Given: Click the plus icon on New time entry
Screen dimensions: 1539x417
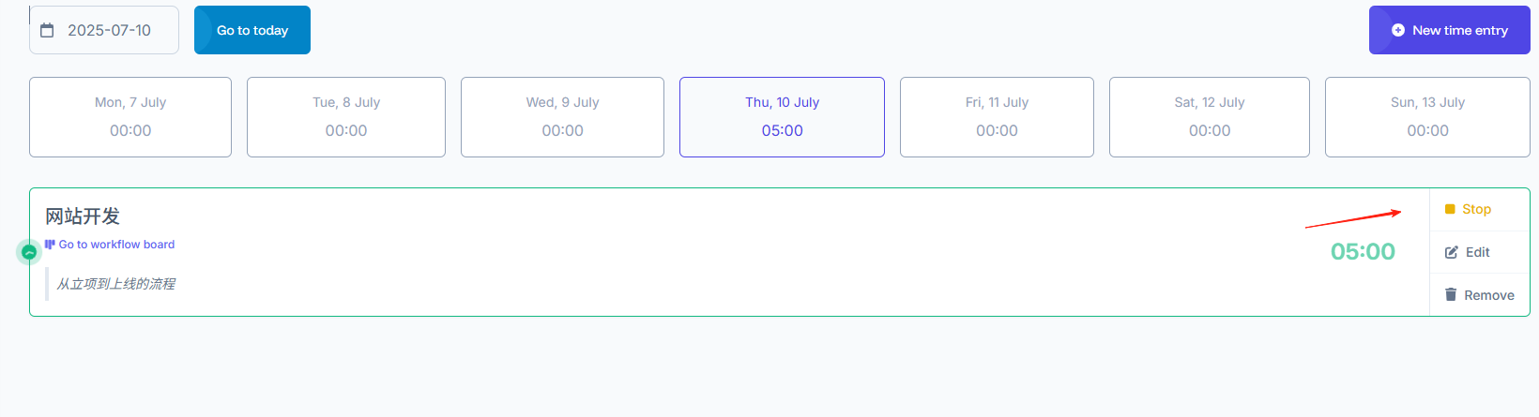Looking at the screenshot, I should [1398, 30].
